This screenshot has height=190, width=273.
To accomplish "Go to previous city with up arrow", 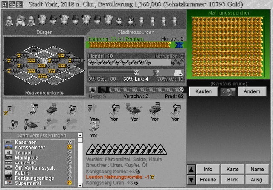I will click(191, 170).
